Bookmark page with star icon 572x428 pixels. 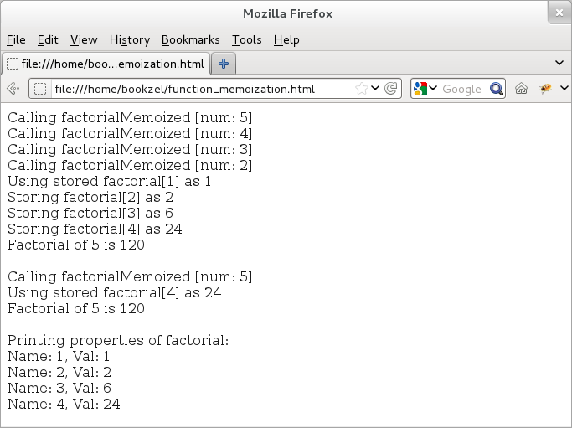361,89
